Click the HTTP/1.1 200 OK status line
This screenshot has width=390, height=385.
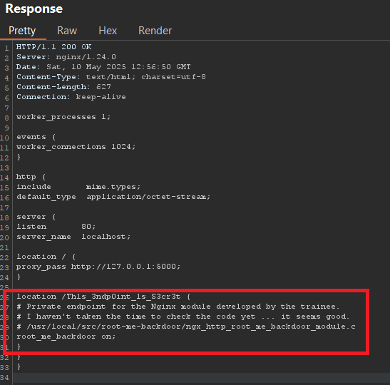click(53, 47)
